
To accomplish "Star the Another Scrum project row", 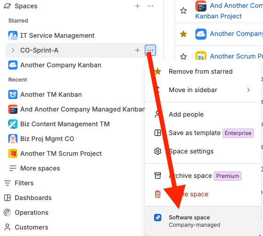I will [x=183, y=56].
